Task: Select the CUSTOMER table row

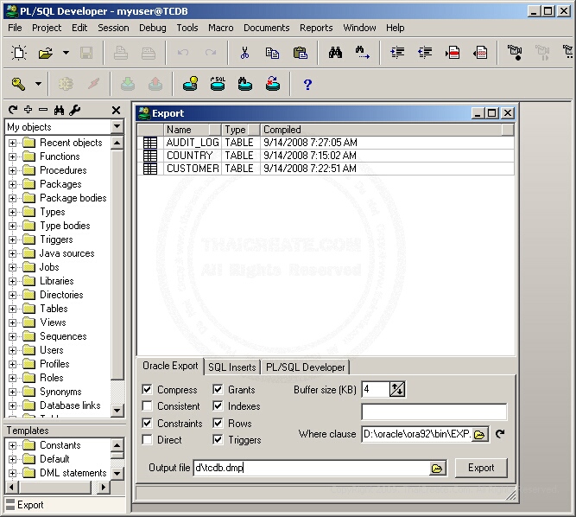Action: pos(192,169)
